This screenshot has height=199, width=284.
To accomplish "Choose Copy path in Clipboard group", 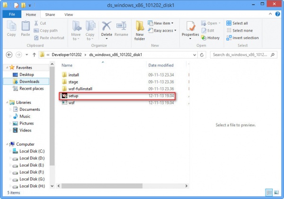I will [x=46, y=31].
